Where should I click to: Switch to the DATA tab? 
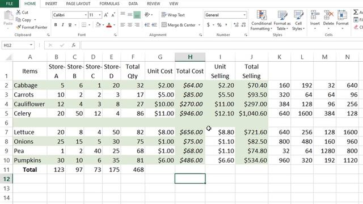pos(133,4)
